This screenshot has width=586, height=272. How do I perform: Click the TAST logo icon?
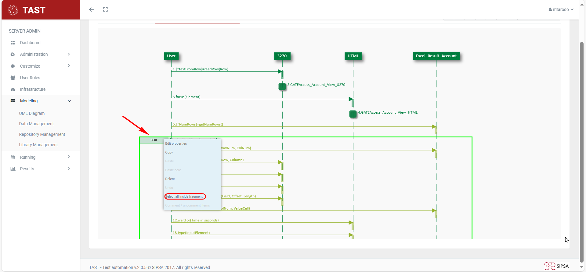pos(13,10)
